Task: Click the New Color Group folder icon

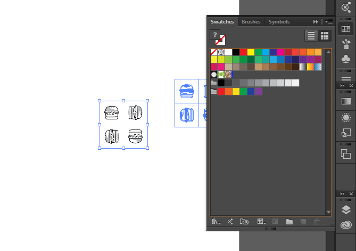Action: pos(289,221)
